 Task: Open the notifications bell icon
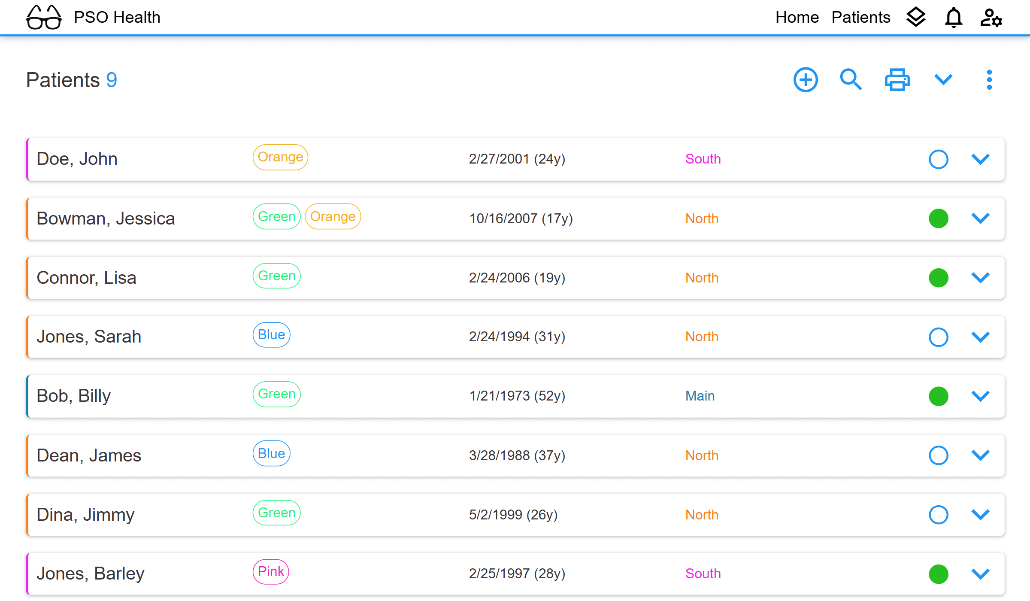point(953,18)
